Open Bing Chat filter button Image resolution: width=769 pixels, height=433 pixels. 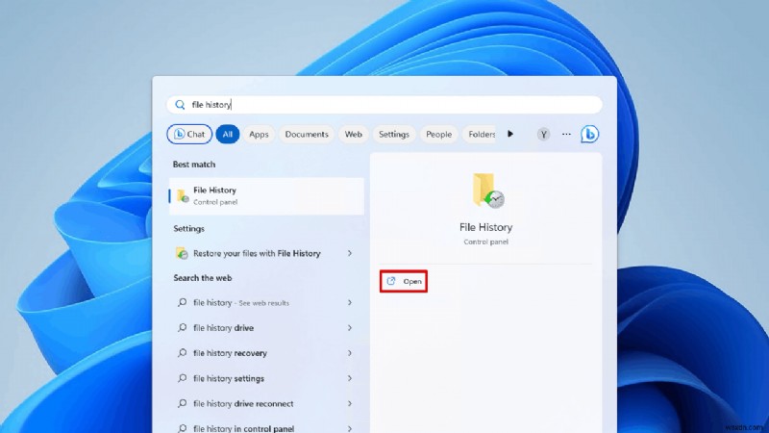click(189, 134)
